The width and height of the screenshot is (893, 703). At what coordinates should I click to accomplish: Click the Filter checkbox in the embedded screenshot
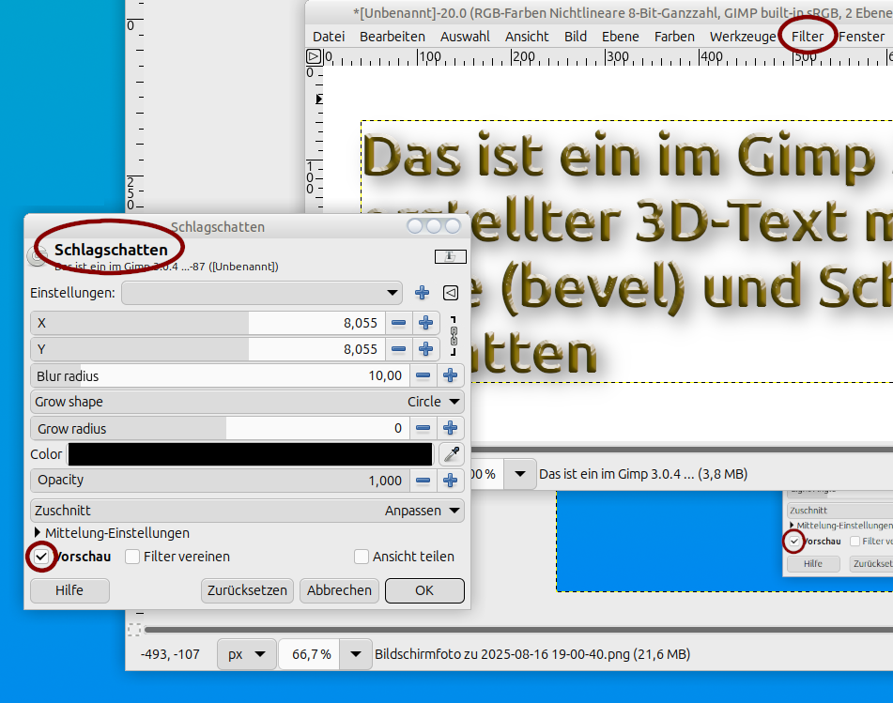(x=855, y=541)
